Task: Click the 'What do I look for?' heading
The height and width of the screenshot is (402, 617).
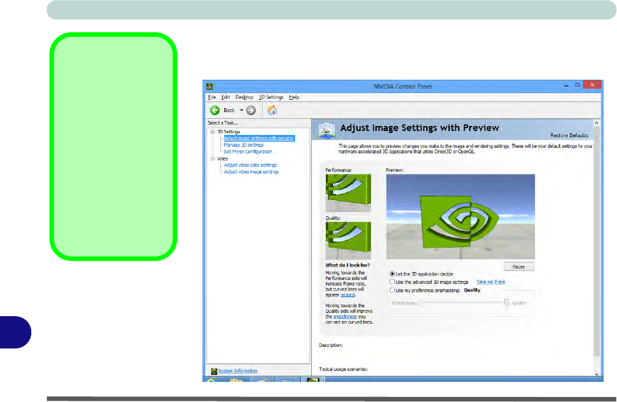Action: coord(348,265)
